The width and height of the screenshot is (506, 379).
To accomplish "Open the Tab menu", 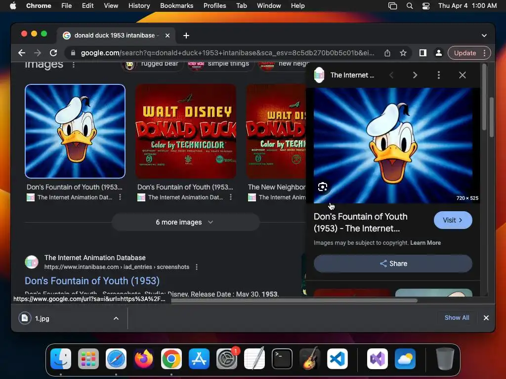I will pyautogui.click(x=241, y=6).
